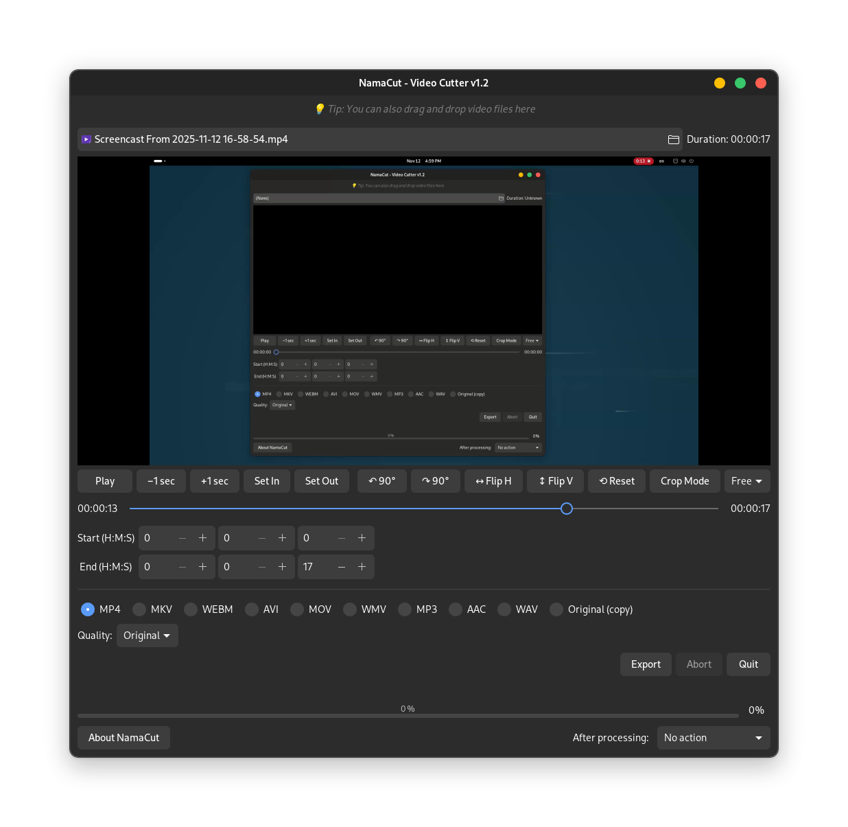
Task: Click the open folder icon beside Duration
Action: (674, 139)
